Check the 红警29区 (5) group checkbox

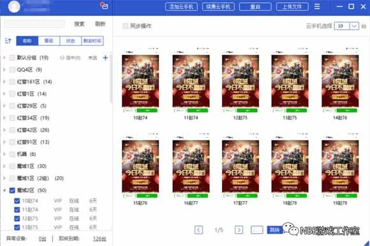(12, 106)
